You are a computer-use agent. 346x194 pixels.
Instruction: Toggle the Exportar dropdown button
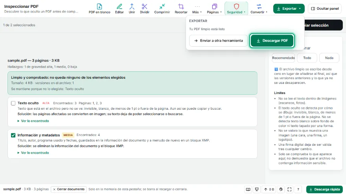point(289,9)
